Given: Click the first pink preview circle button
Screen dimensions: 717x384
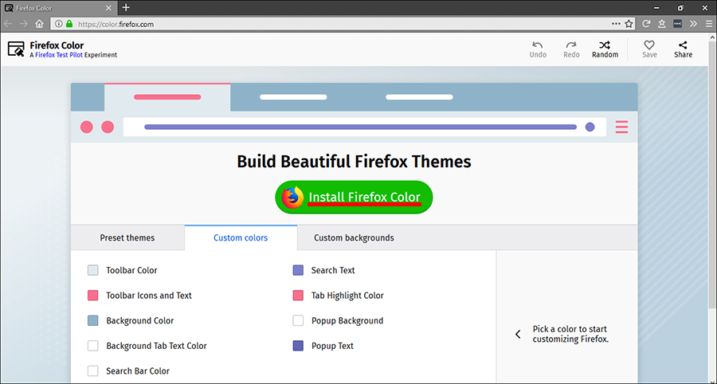Looking at the screenshot, I should [x=86, y=127].
